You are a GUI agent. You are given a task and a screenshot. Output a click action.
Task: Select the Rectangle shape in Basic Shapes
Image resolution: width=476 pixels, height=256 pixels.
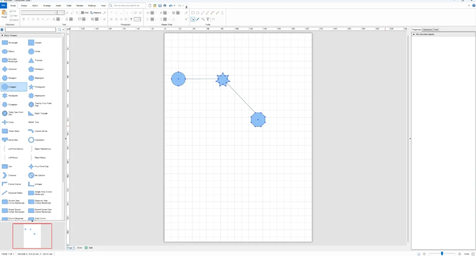[10, 43]
